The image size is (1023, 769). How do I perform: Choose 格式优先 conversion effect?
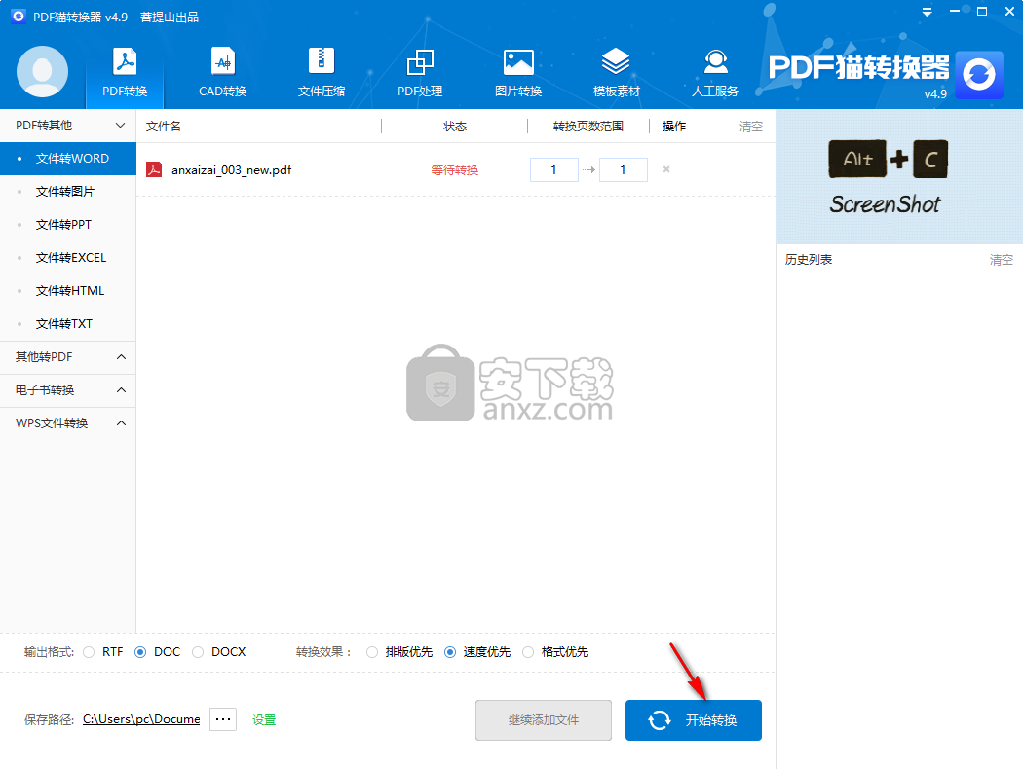(x=528, y=651)
